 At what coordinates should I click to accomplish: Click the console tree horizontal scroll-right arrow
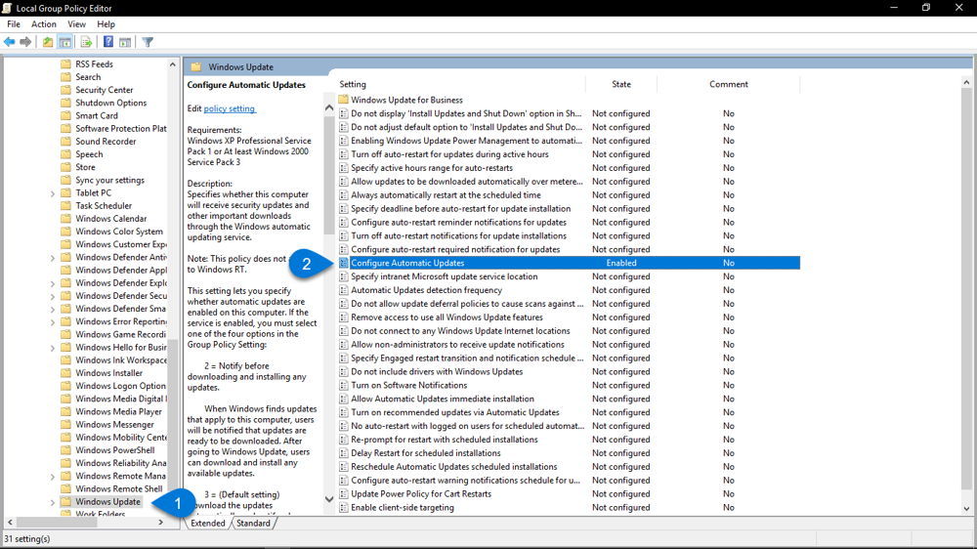[161, 523]
